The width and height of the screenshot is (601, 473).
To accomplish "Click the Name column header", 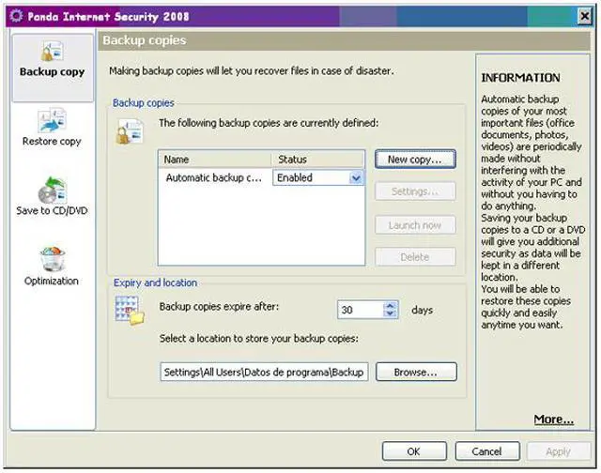I will (215, 160).
